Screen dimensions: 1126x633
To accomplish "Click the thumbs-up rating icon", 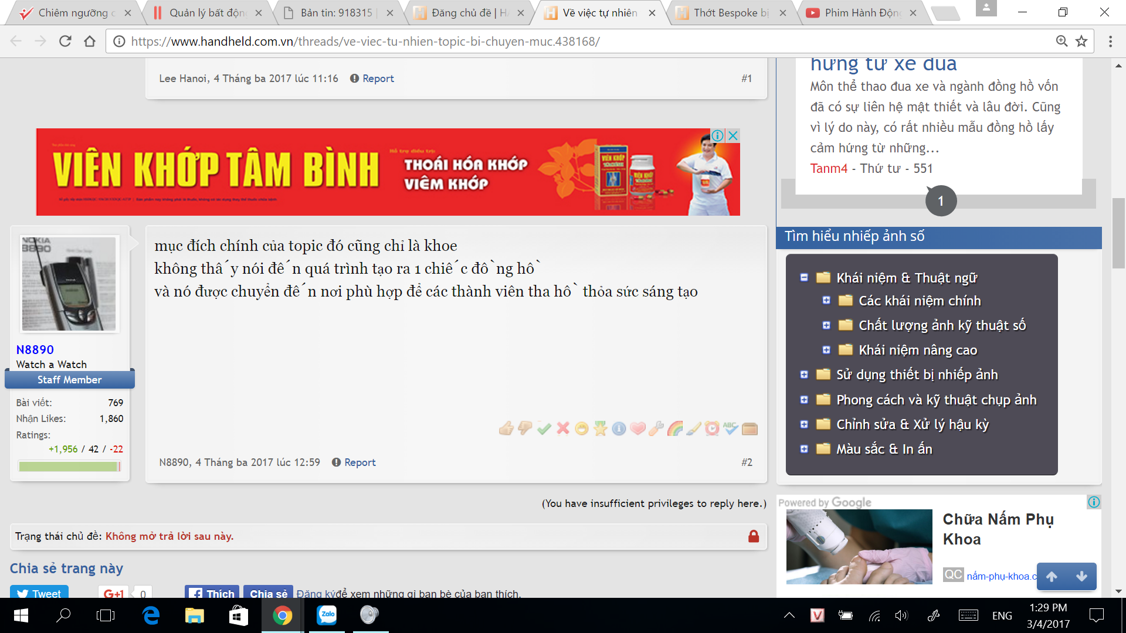I will click(506, 429).
